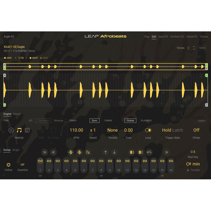Select the slices bars type icon
The image size is (211, 211).
click(x=27, y=130)
